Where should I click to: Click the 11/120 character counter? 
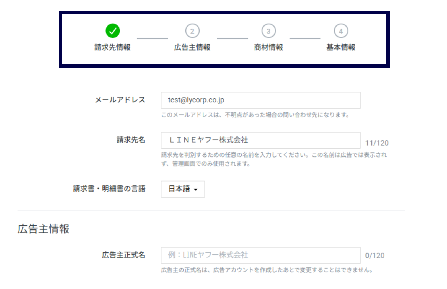point(377,143)
